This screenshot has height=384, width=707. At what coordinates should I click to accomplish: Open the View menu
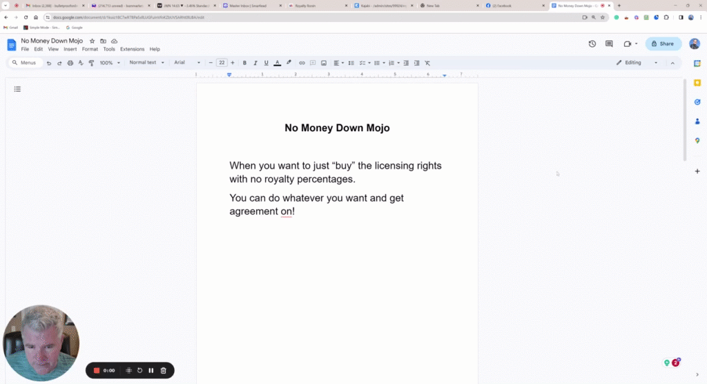53,49
